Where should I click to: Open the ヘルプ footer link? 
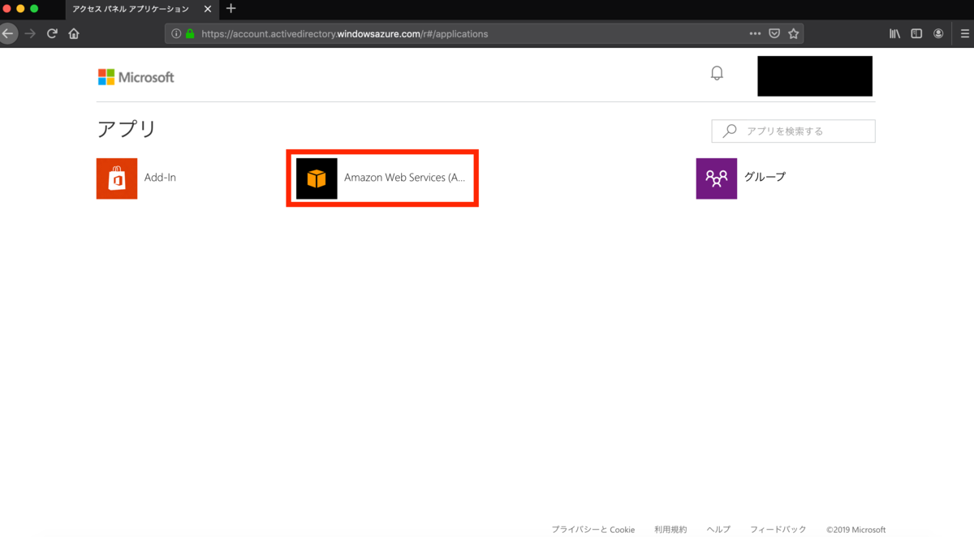(718, 530)
